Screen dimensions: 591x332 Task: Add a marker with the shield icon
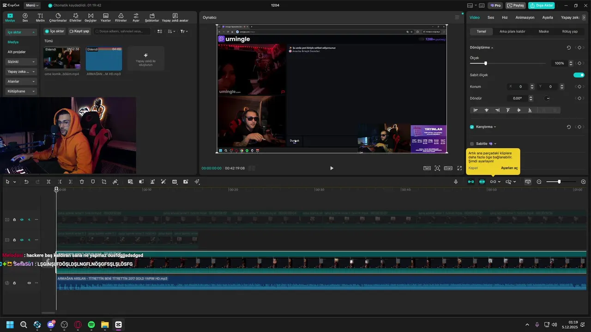click(x=93, y=182)
